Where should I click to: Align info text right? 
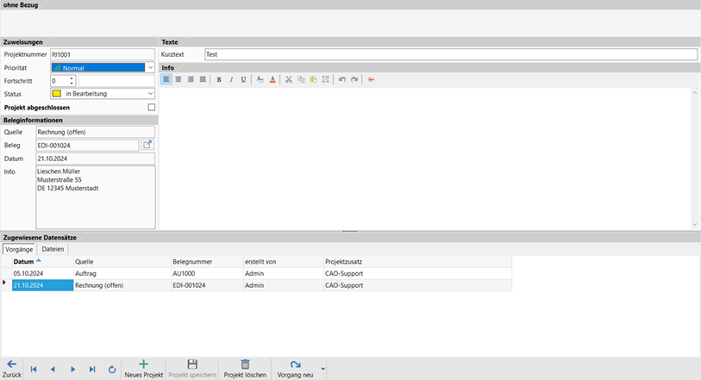pos(191,79)
